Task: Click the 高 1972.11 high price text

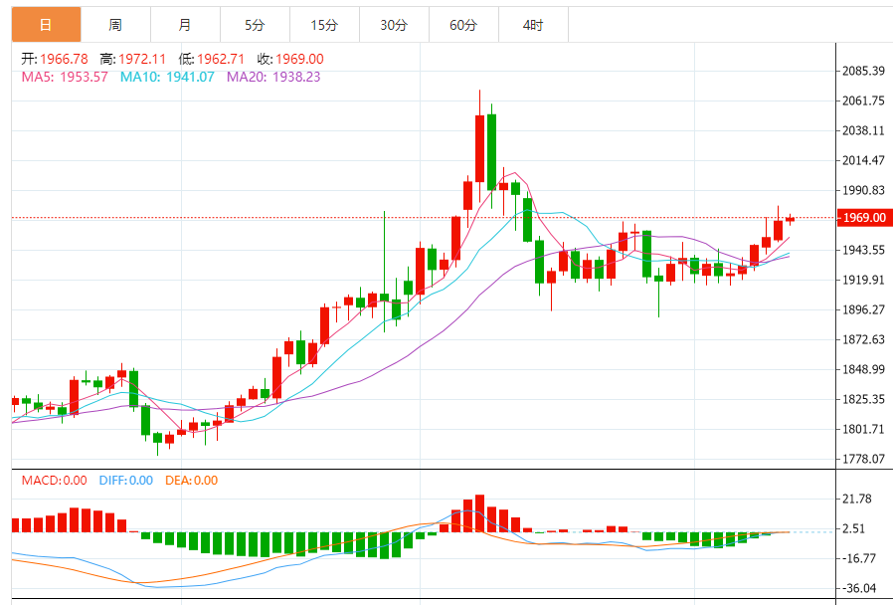Action: pos(135,59)
